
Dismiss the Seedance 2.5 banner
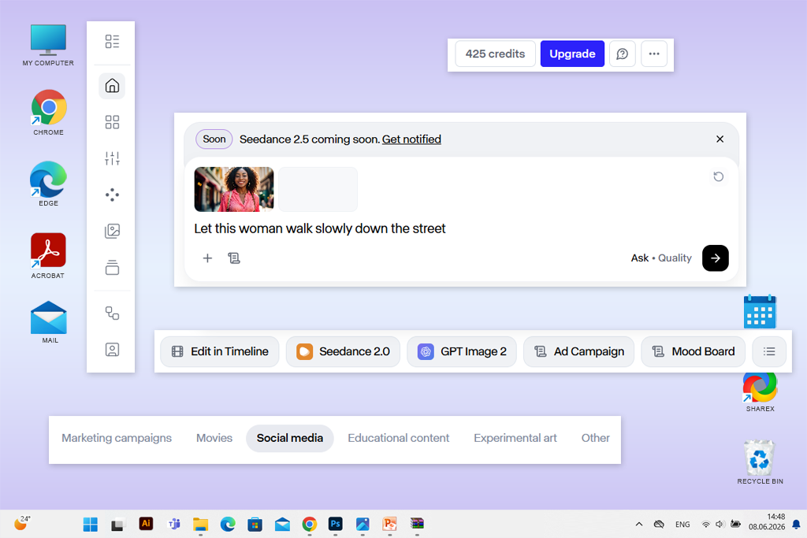720,139
